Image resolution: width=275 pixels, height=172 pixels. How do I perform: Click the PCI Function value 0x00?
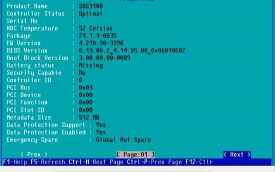pyautogui.click(x=85, y=102)
